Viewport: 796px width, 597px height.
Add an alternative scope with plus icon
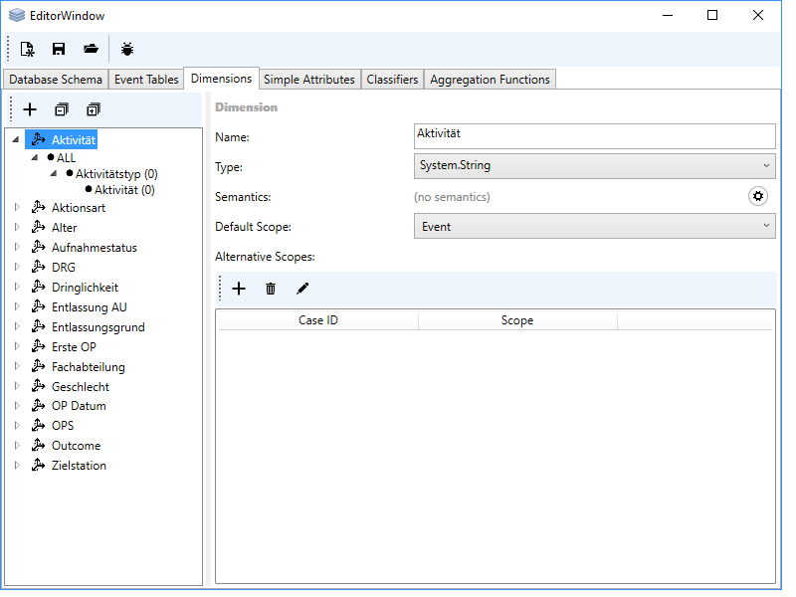239,289
